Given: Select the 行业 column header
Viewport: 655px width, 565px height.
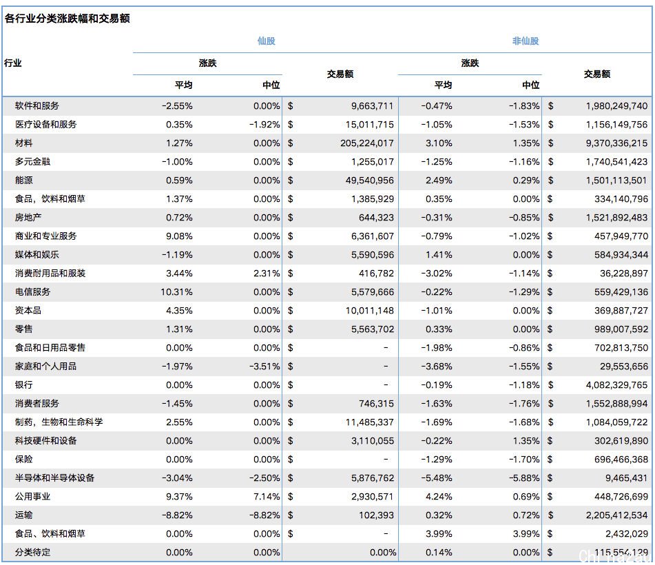Looking at the screenshot, I should click(12, 63).
